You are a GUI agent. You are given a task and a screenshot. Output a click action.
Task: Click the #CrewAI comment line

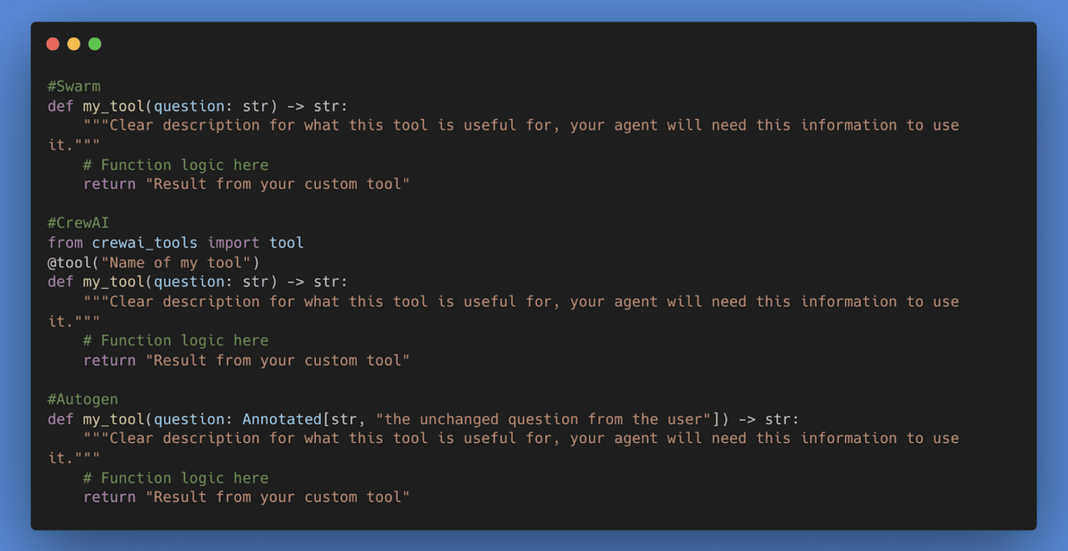(78, 223)
